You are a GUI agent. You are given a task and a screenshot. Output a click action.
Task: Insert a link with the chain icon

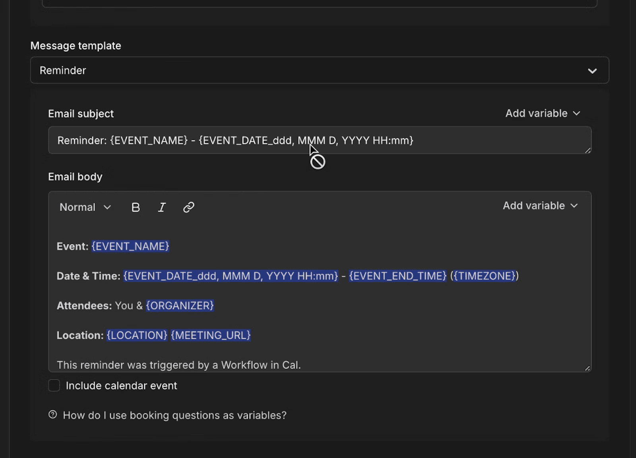pyautogui.click(x=188, y=207)
